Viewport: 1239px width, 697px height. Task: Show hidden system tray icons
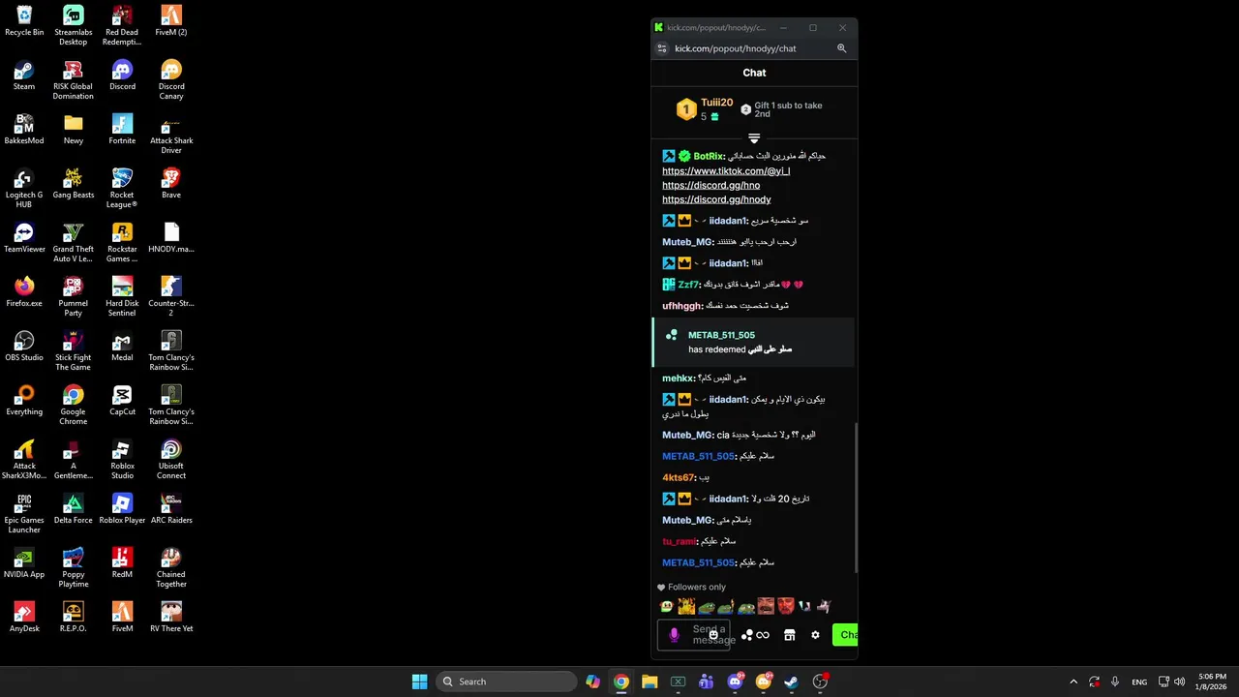click(x=1073, y=682)
